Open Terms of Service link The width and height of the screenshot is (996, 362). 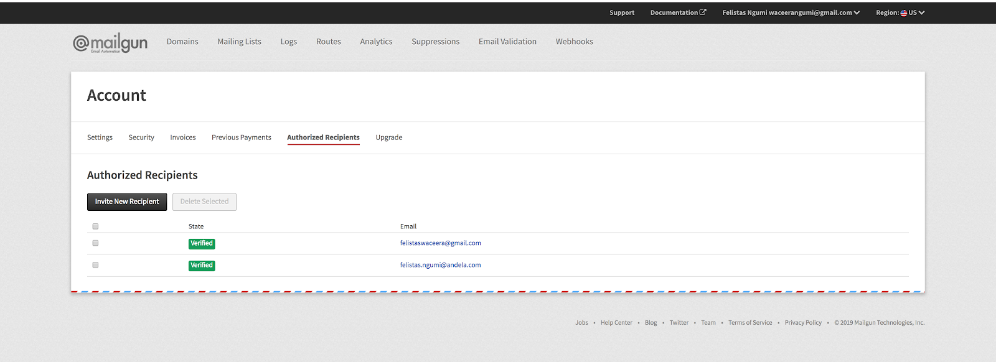point(750,323)
